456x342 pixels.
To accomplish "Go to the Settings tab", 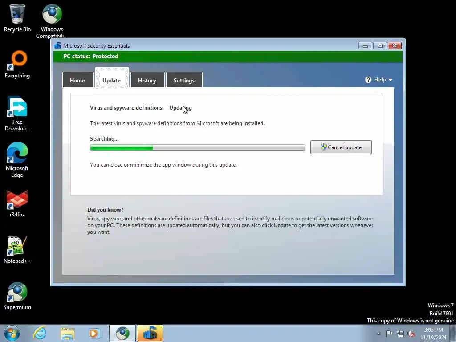I will (x=184, y=80).
